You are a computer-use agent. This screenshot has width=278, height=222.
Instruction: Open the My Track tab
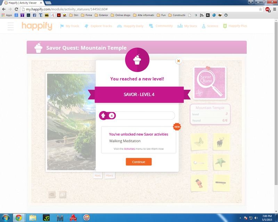(70, 26)
